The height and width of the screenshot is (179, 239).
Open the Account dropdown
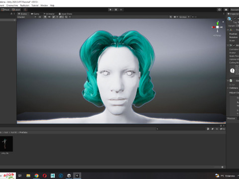(235, 10)
